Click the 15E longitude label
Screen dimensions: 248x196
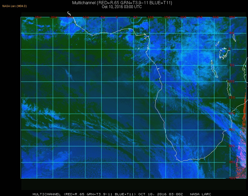pyautogui.click(x=167, y=17)
